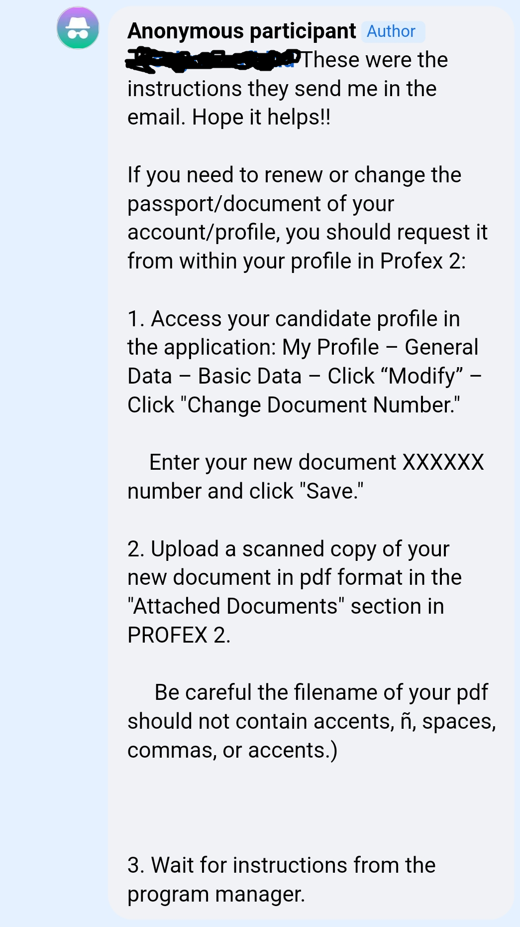
Task: Click the anonymous incognito avatar icon
Action: click(x=78, y=28)
